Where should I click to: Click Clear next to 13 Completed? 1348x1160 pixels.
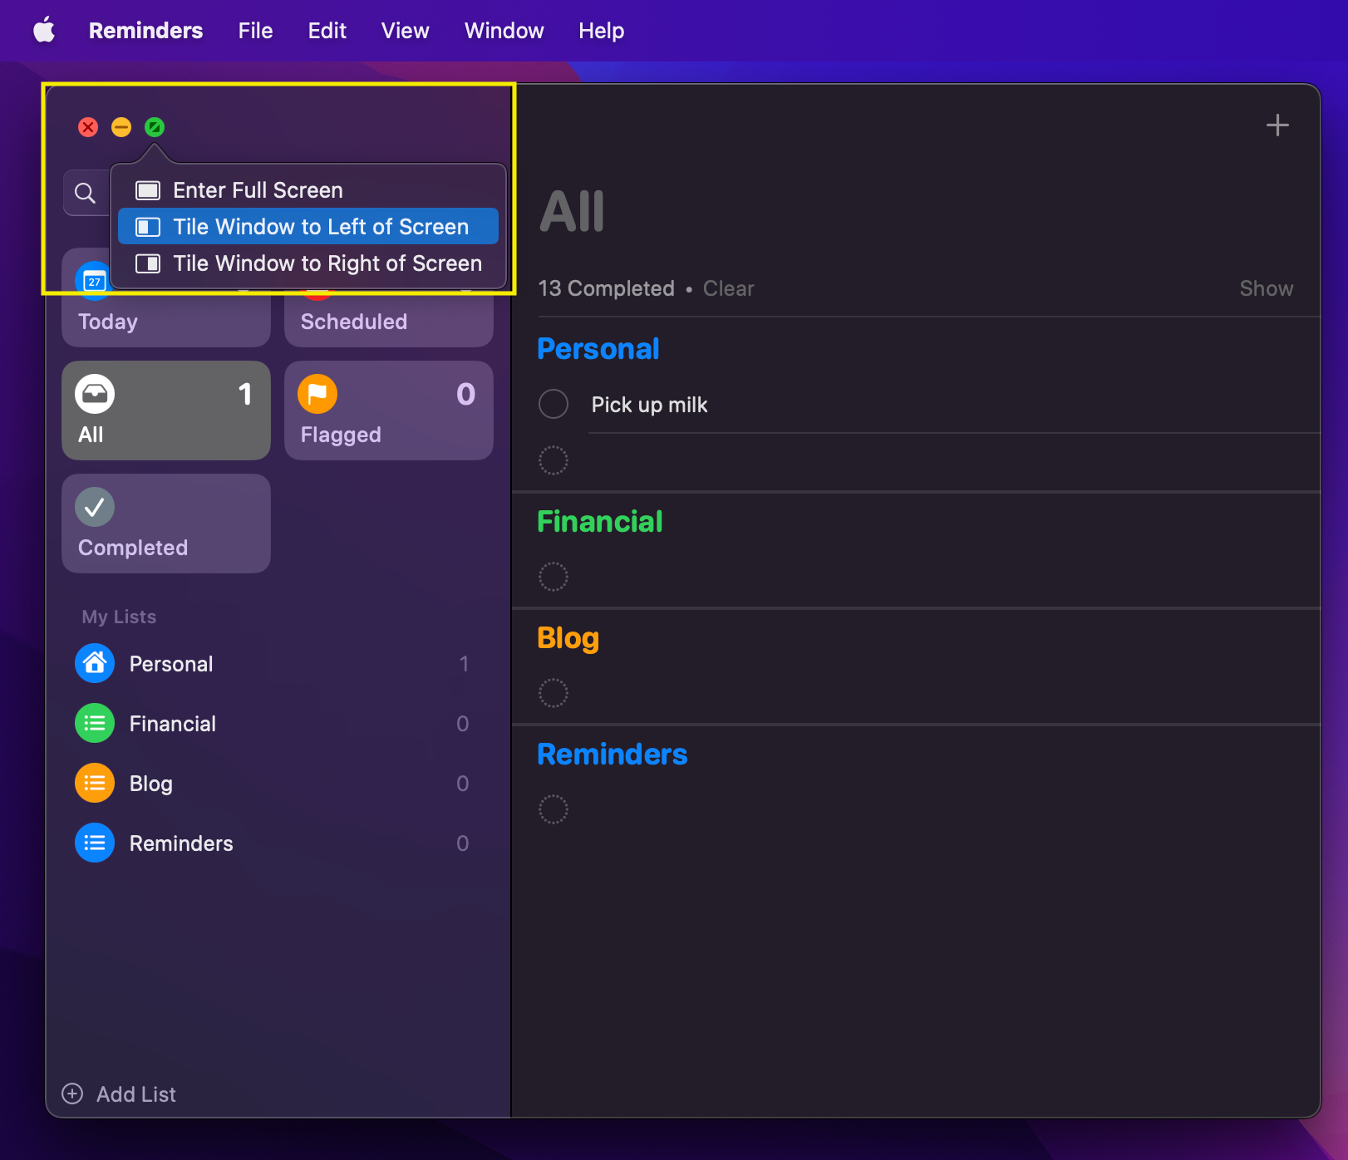tap(728, 288)
